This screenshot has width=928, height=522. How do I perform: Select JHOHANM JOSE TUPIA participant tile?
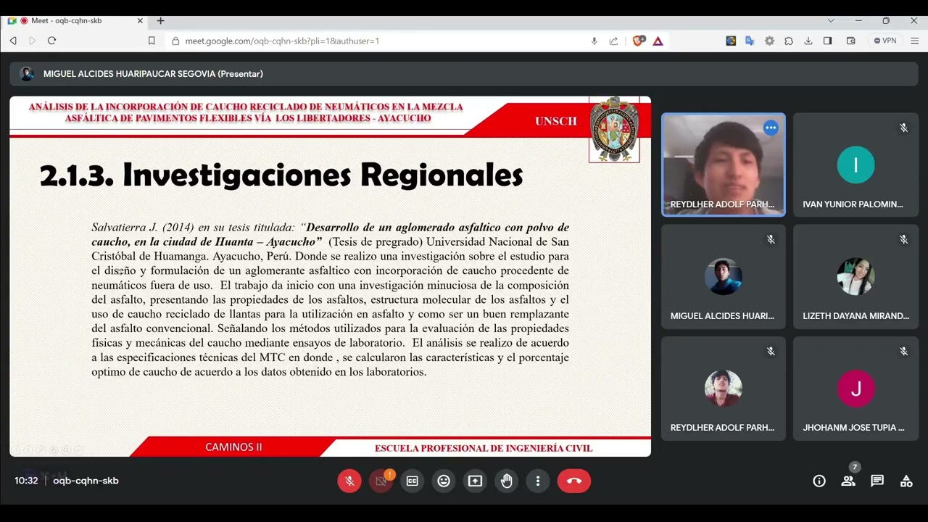click(855, 388)
